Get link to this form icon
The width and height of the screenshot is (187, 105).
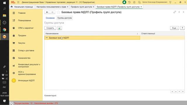(175, 12)
